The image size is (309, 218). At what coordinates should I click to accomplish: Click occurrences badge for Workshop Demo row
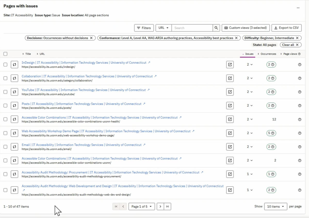(x=271, y=133)
